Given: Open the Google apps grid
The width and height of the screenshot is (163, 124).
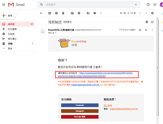Looking at the screenshot, I should click(x=155, y=5).
